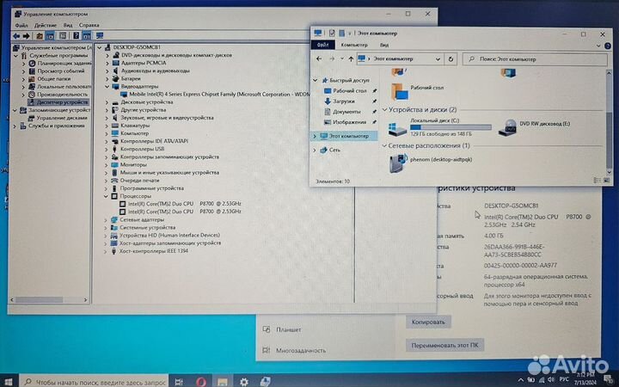
Task: Open Файл tab in Explorer window
Action: 323,45
